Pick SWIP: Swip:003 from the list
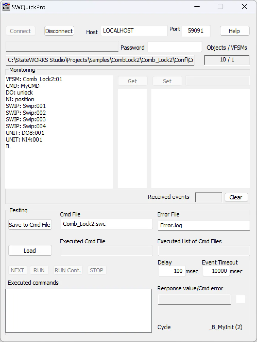Viewport: 257px width, 342px height. [26, 119]
